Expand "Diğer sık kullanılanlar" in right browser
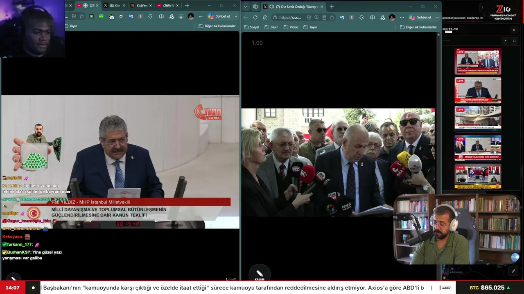Viewport: 524px width, 294px height. pos(418,27)
